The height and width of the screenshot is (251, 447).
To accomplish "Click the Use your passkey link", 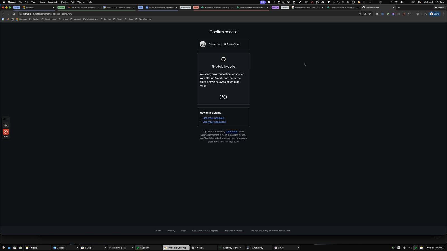I will point(213,118).
